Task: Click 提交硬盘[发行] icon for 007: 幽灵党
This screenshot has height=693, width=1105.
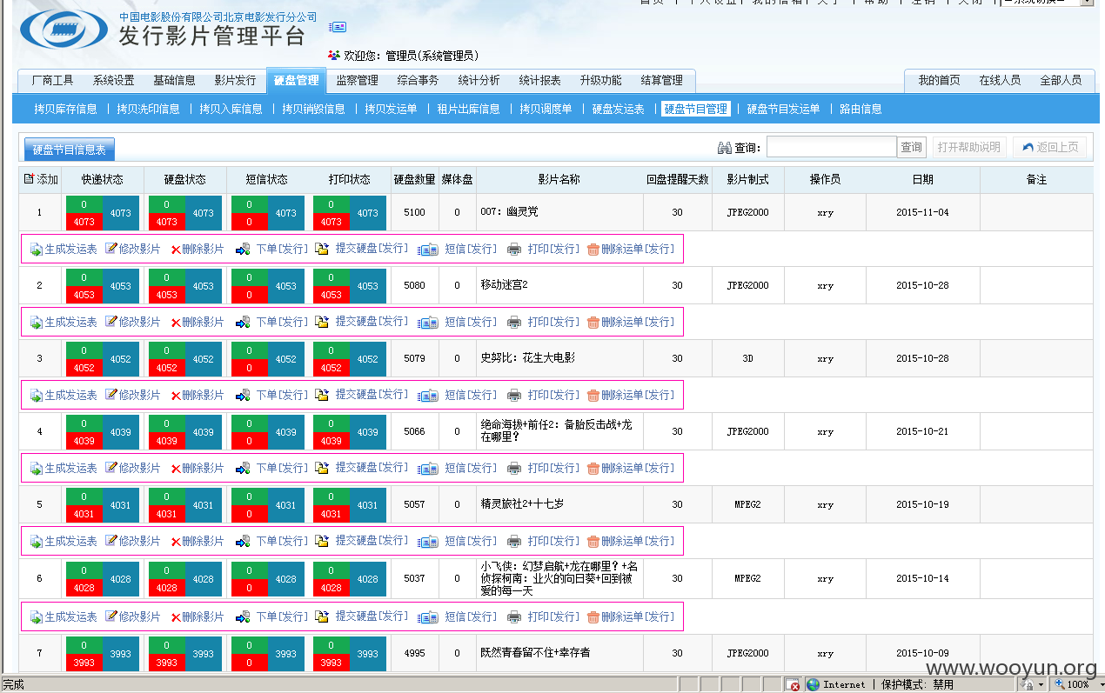Action: click(x=322, y=250)
